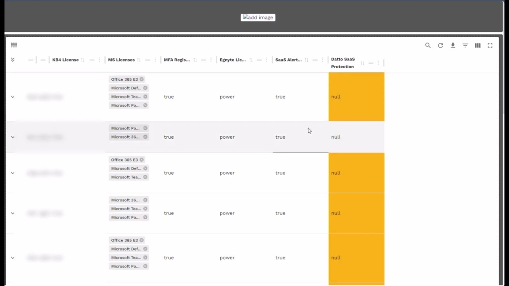Remove Microsoft Po... chip in second row
Viewport: 509px width, 286px height.
coord(145,128)
